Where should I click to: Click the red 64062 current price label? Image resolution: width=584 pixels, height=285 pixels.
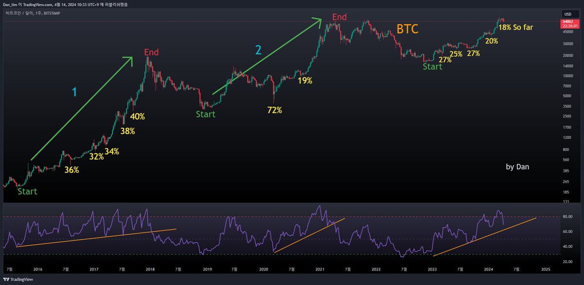pos(567,22)
